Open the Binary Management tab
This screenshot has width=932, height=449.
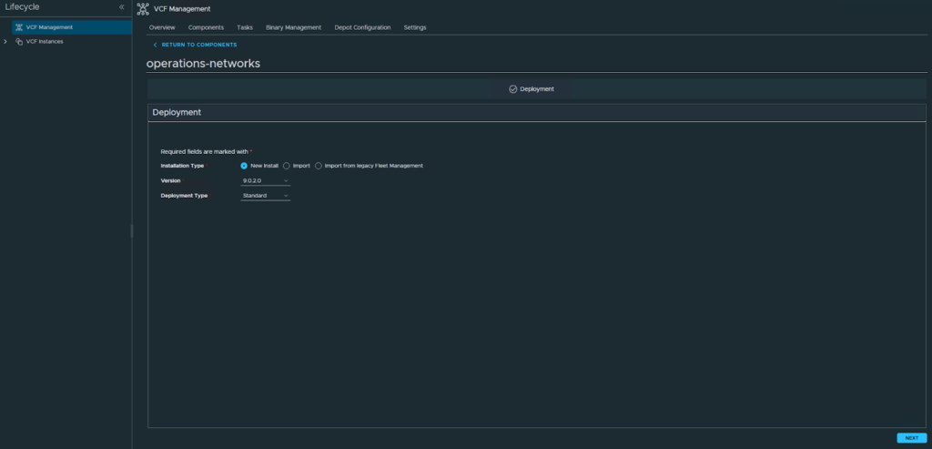pos(294,27)
